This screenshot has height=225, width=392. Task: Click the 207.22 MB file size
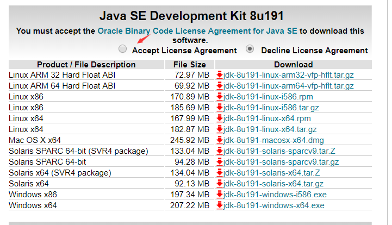(190, 205)
